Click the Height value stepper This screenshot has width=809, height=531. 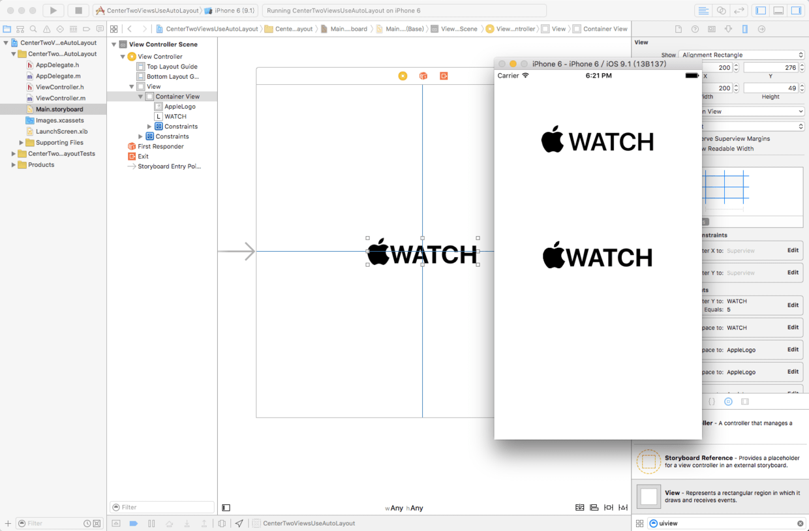(802, 88)
